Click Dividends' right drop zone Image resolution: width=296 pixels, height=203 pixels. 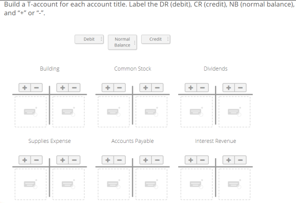pos(235,112)
